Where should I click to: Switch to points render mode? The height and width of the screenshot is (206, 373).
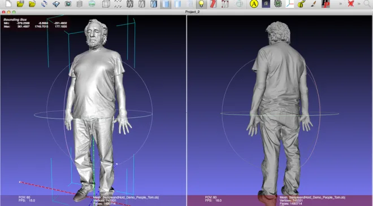tap(118, 3)
